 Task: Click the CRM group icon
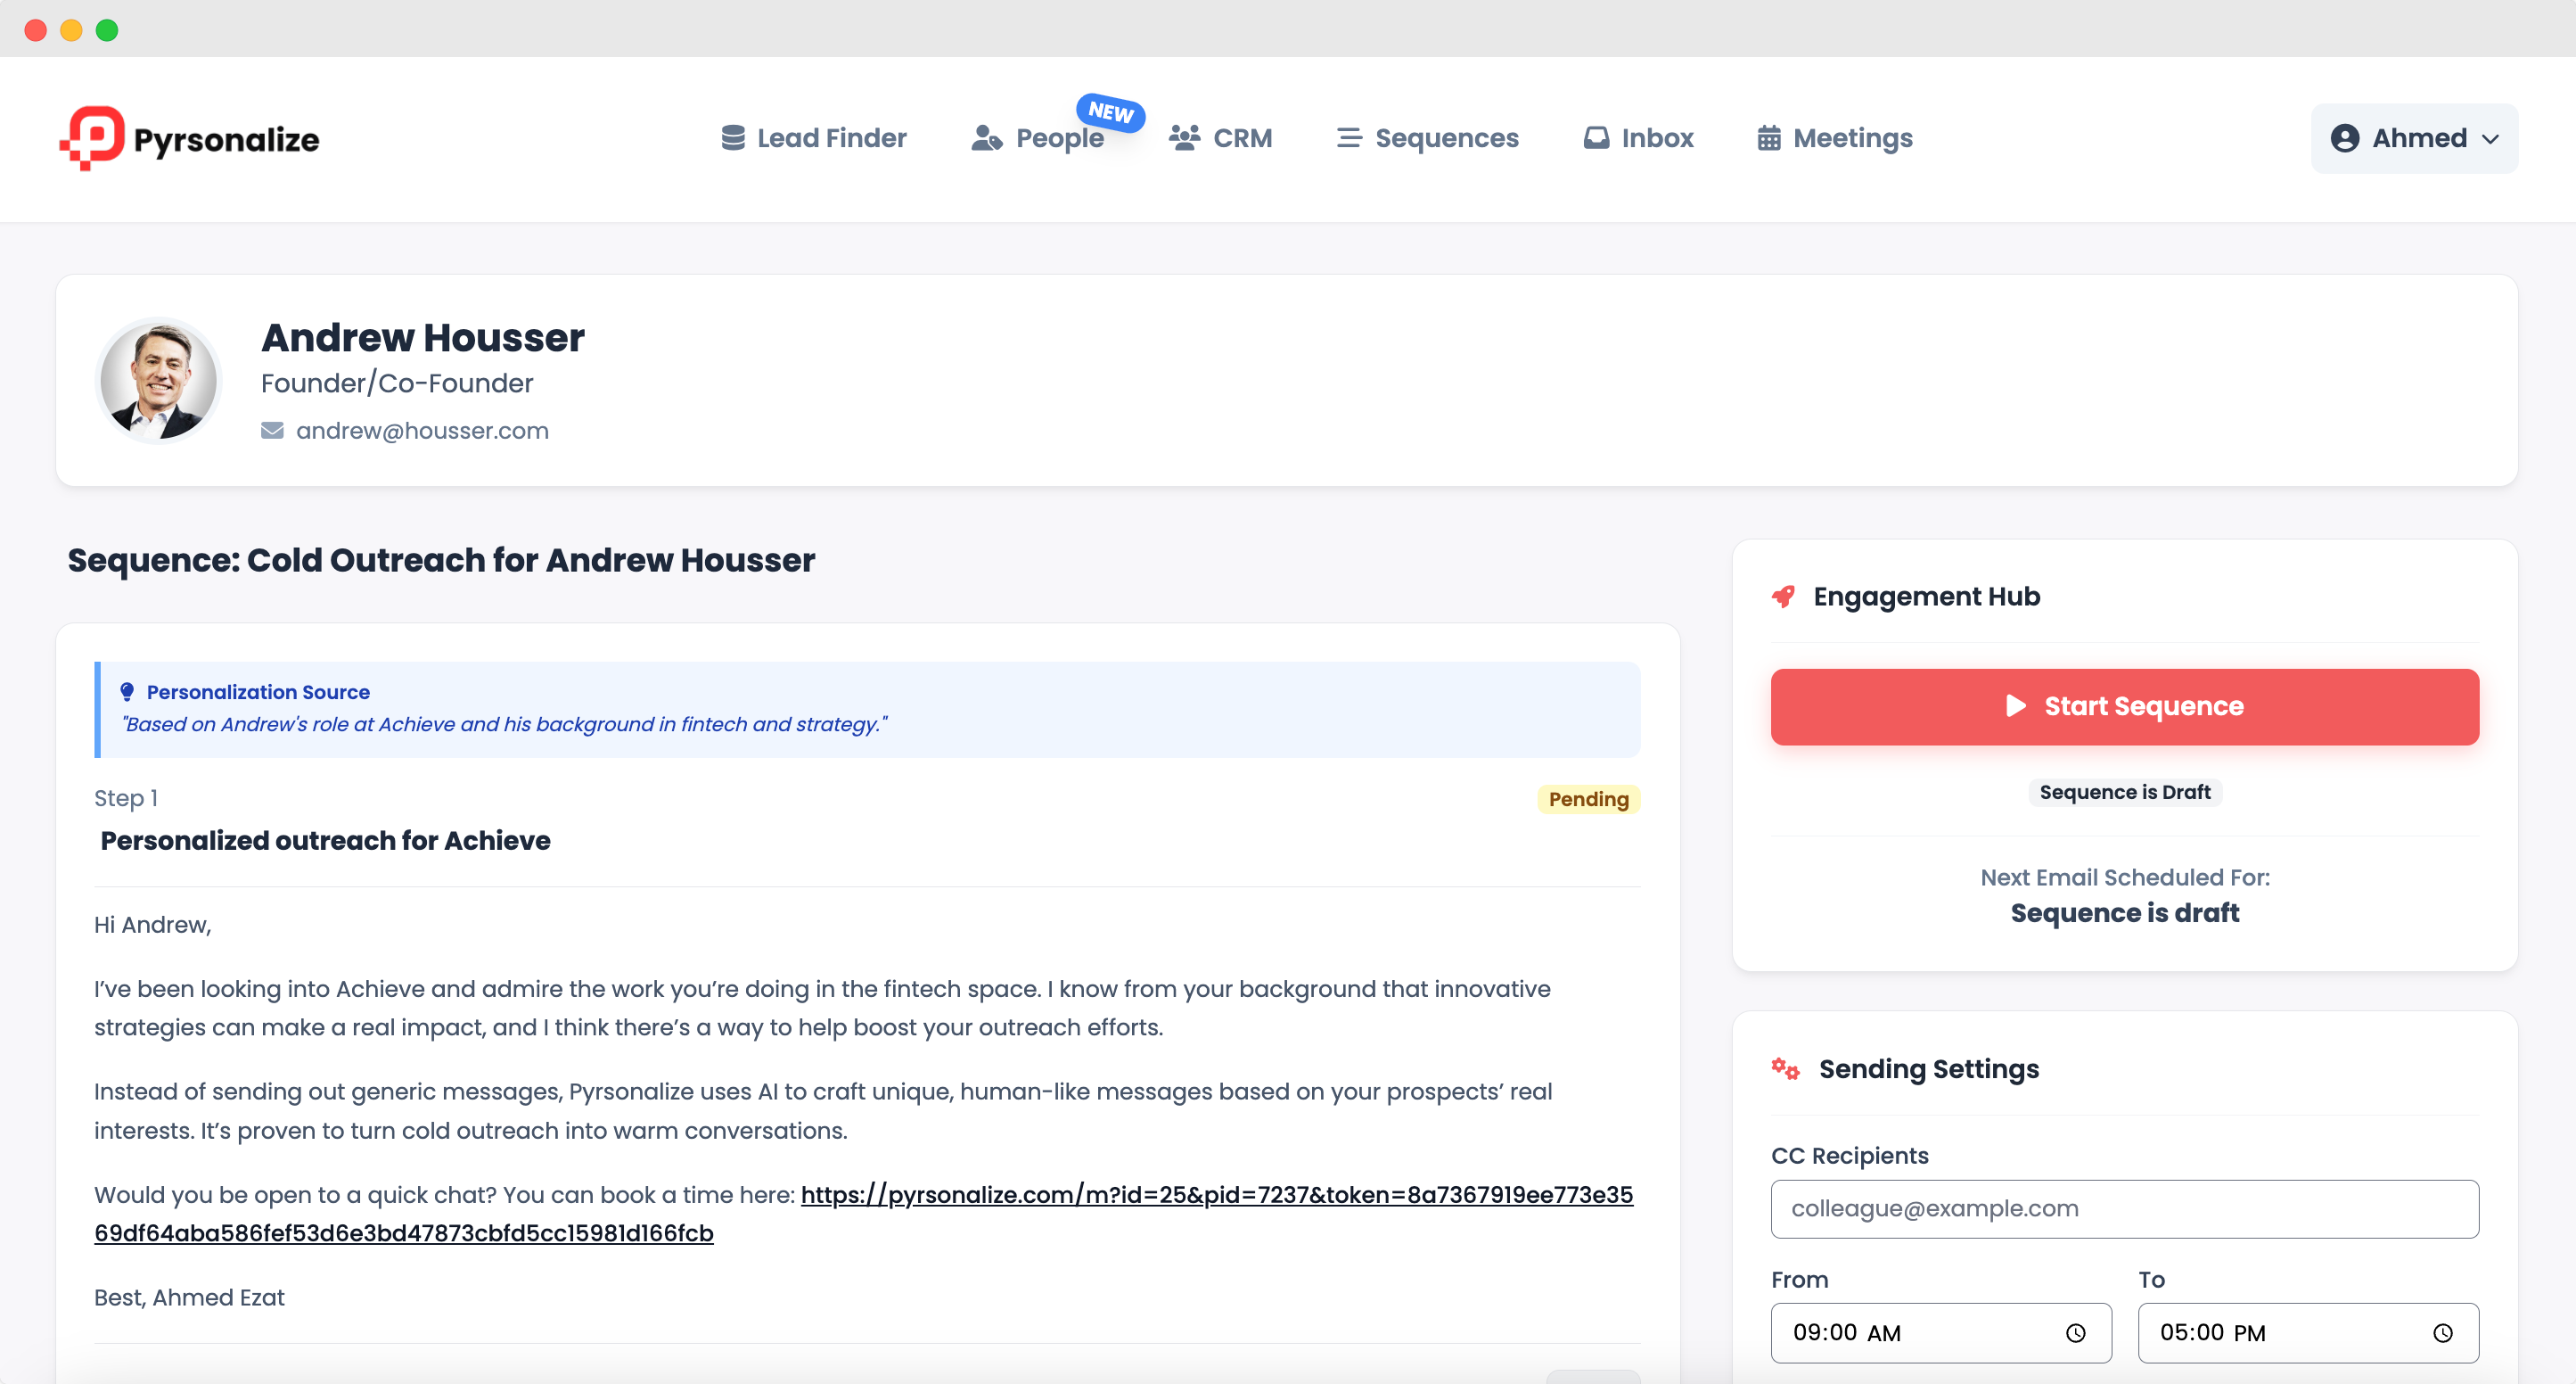click(1185, 138)
